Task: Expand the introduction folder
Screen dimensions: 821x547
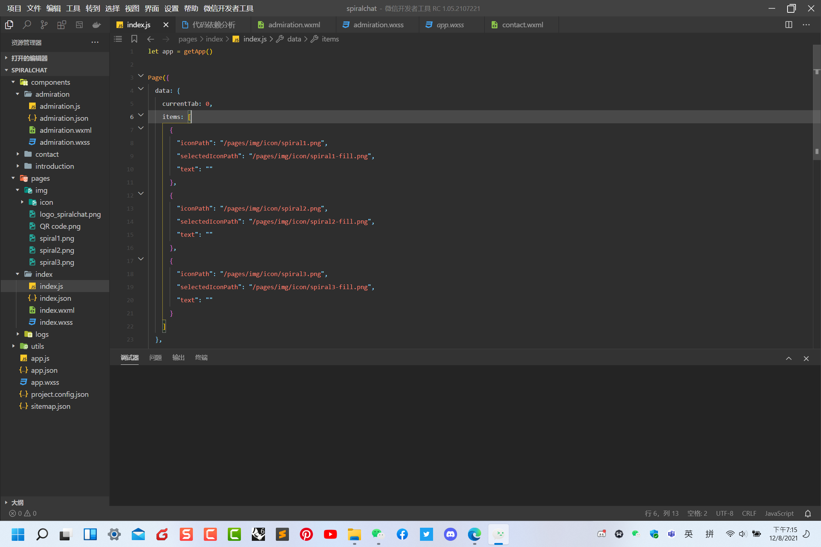Action: [x=55, y=166]
